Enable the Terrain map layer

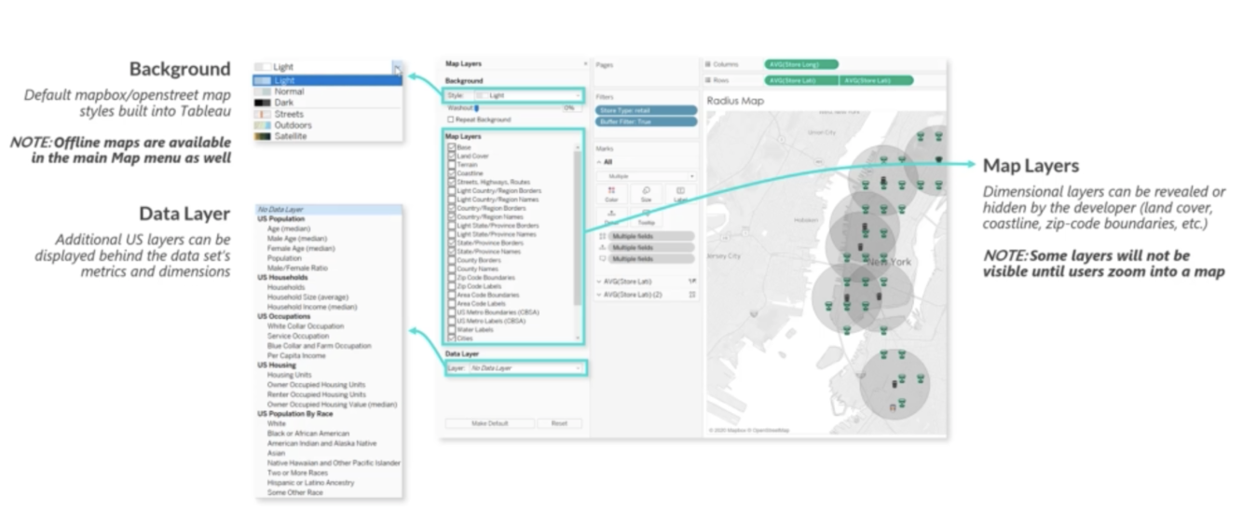point(452,164)
